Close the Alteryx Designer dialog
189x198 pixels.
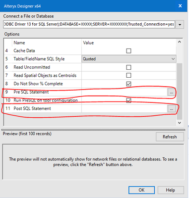click(x=180, y=6)
